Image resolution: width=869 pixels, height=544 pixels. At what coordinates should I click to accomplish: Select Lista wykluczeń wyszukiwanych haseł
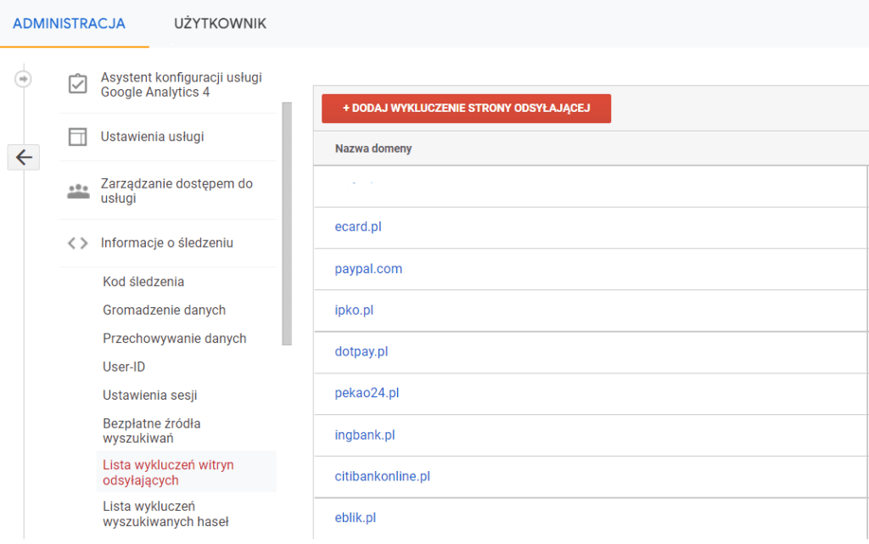coord(165,514)
